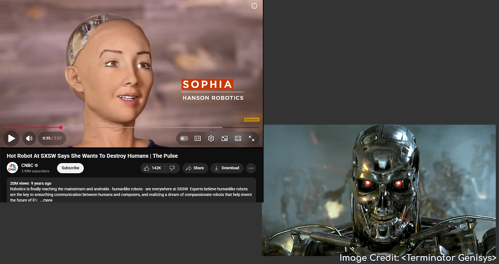Viewport: 499px width, 264px height.
Task: Click the SOPHIA name overlay in video
Action: 207,84
